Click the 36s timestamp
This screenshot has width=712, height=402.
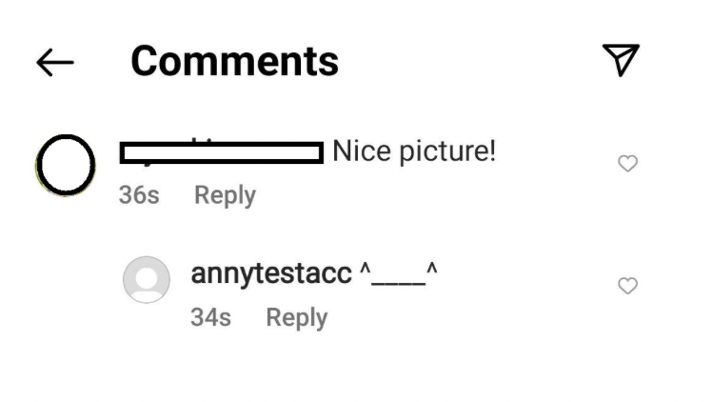point(139,195)
